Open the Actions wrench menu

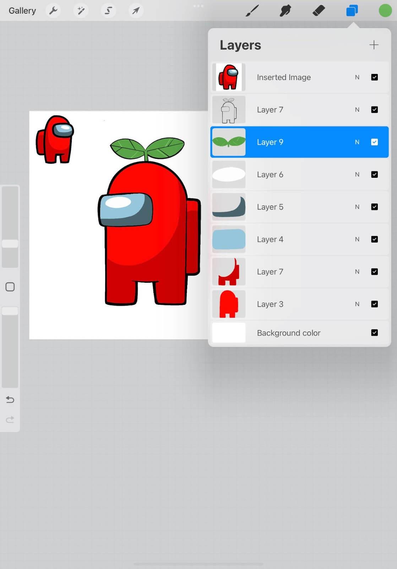53,11
